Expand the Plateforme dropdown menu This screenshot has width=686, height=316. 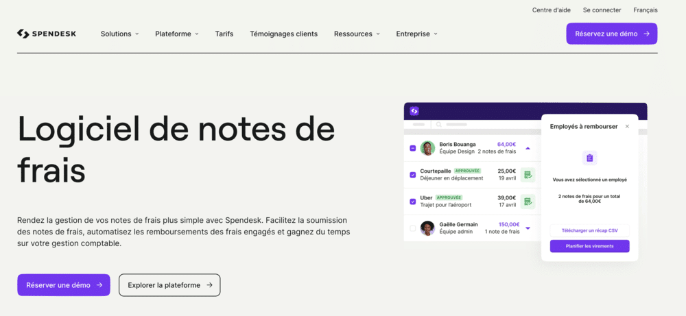[x=176, y=34]
